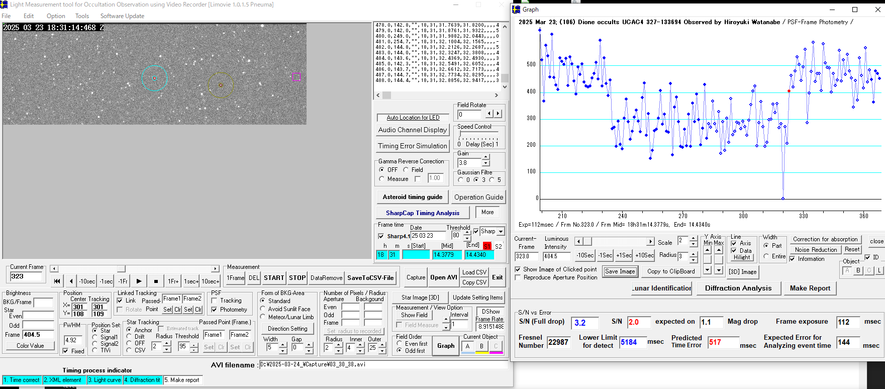Click Y Axis Max up arrow
The image size is (885, 389).
coord(719,250)
